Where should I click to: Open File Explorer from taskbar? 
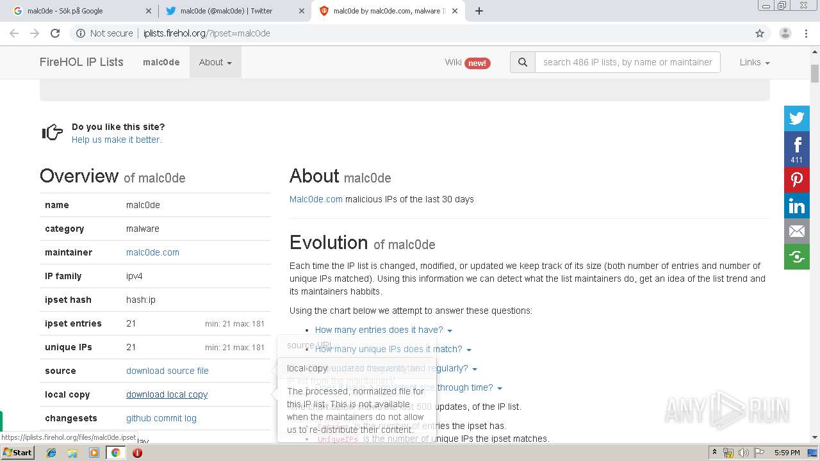pyautogui.click(x=72, y=453)
